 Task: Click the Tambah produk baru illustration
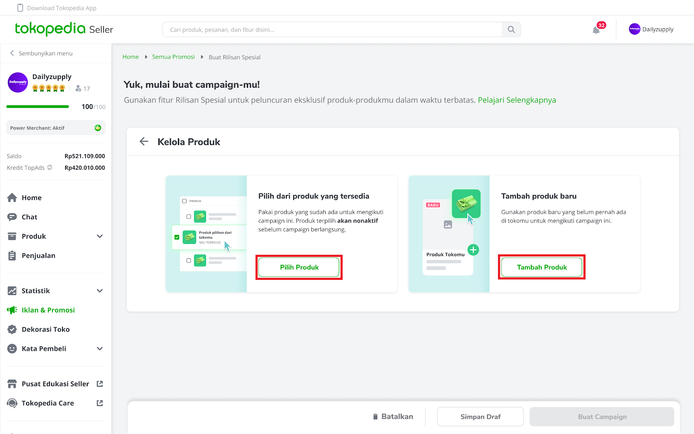tap(449, 234)
